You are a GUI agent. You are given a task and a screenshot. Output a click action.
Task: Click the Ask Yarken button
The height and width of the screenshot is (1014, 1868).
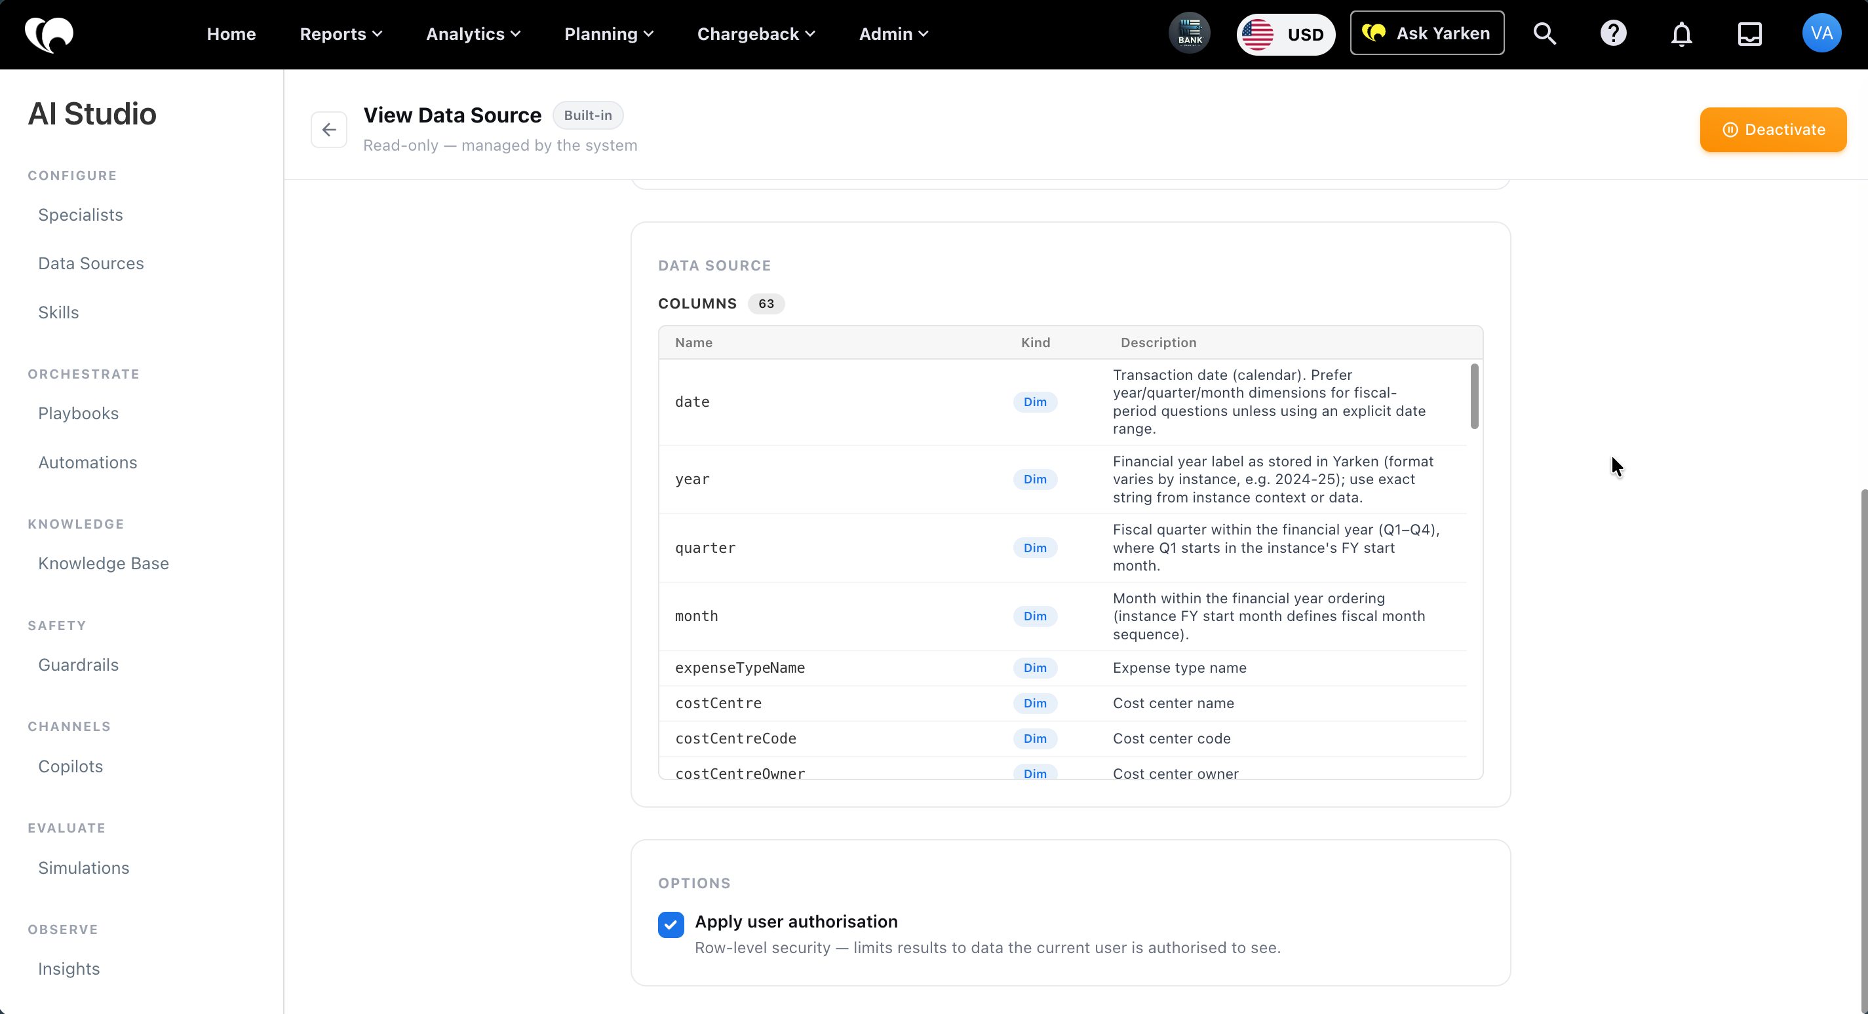tap(1426, 33)
